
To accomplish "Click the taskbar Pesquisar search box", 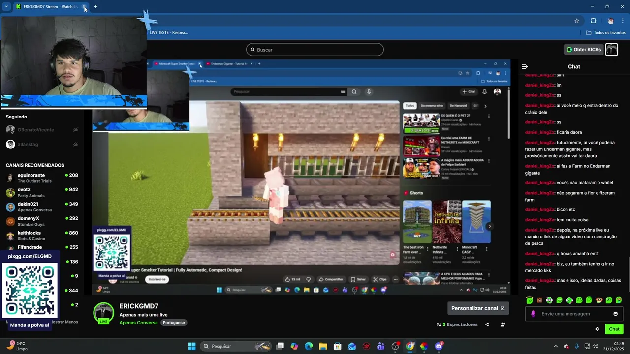I will click(x=236, y=346).
